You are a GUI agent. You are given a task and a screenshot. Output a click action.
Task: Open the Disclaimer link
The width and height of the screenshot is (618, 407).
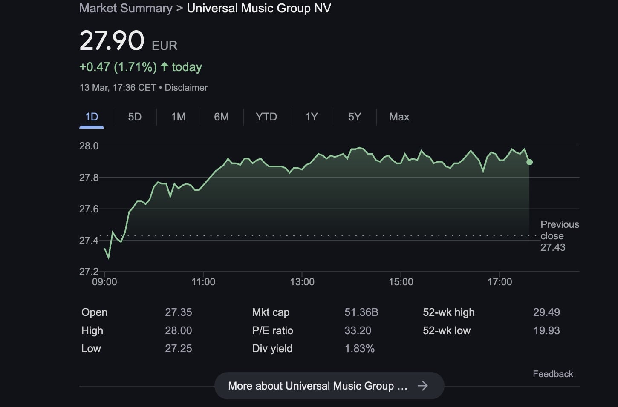186,88
